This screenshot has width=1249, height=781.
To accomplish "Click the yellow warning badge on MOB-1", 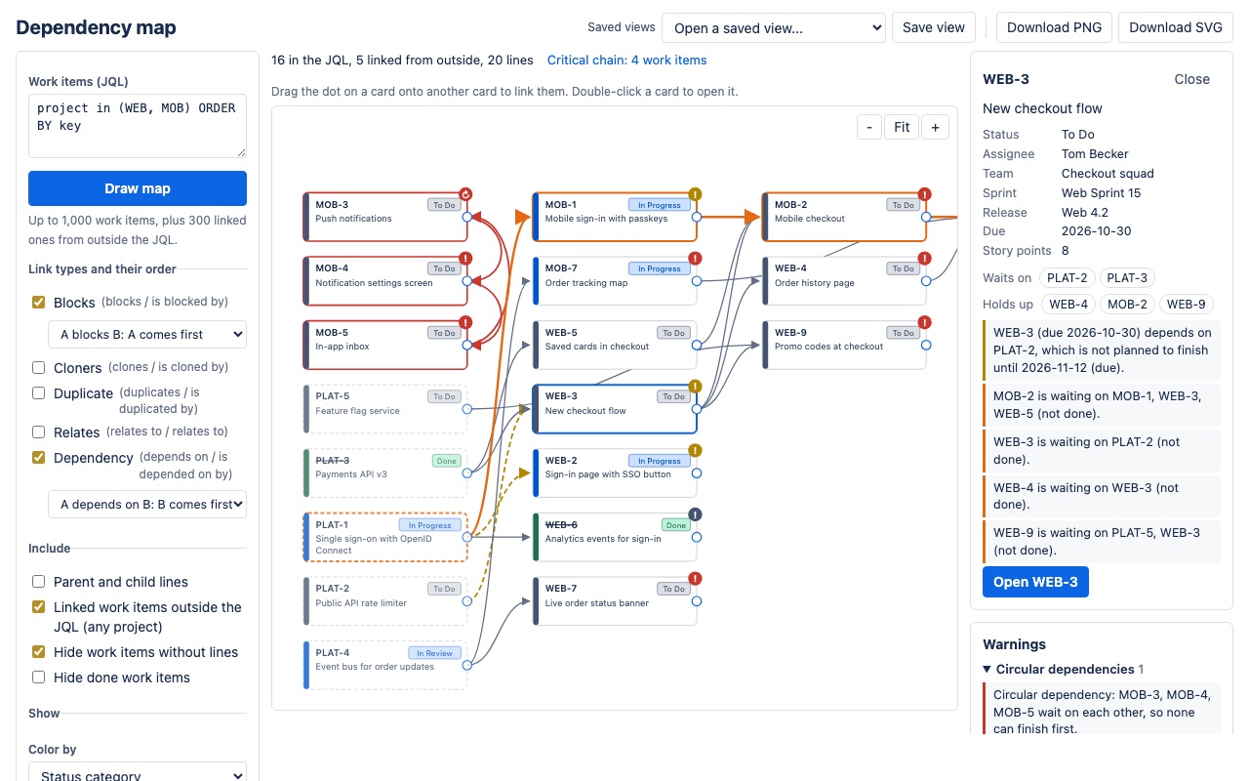I will pyautogui.click(x=695, y=194).
